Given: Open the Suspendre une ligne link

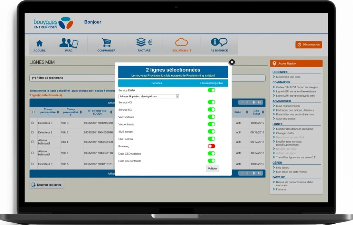Looking at the screenshot, I should pyautogui.click(x=287, y=77).
